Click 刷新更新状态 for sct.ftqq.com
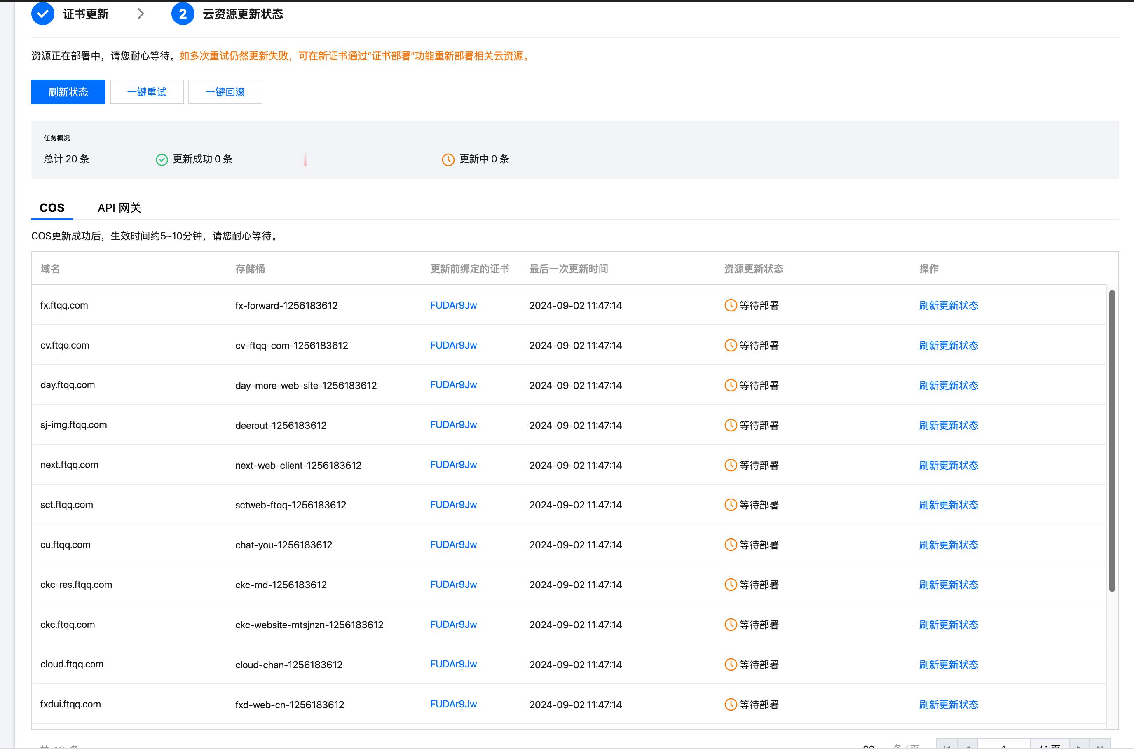Image resolution: width=1134 pixels, height=749 pixels. pos(949,505)
